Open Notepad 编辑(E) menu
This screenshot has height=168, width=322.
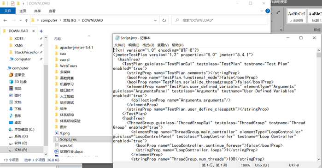(134, 45)
